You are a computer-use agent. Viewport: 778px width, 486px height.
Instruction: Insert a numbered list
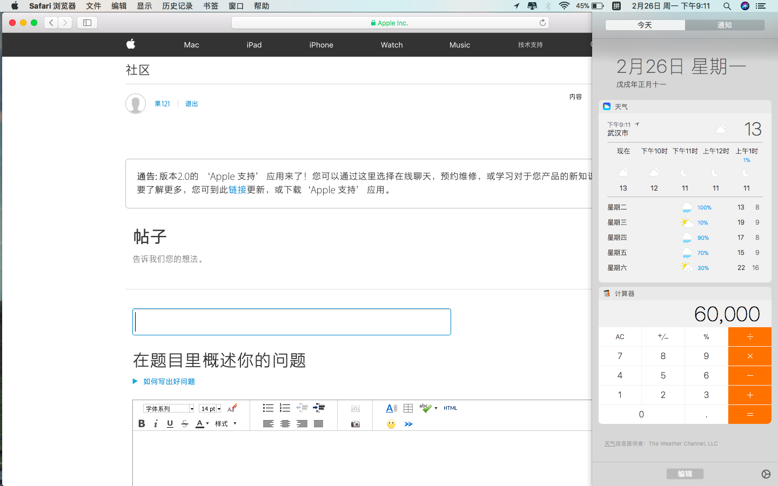pos(285,408)
